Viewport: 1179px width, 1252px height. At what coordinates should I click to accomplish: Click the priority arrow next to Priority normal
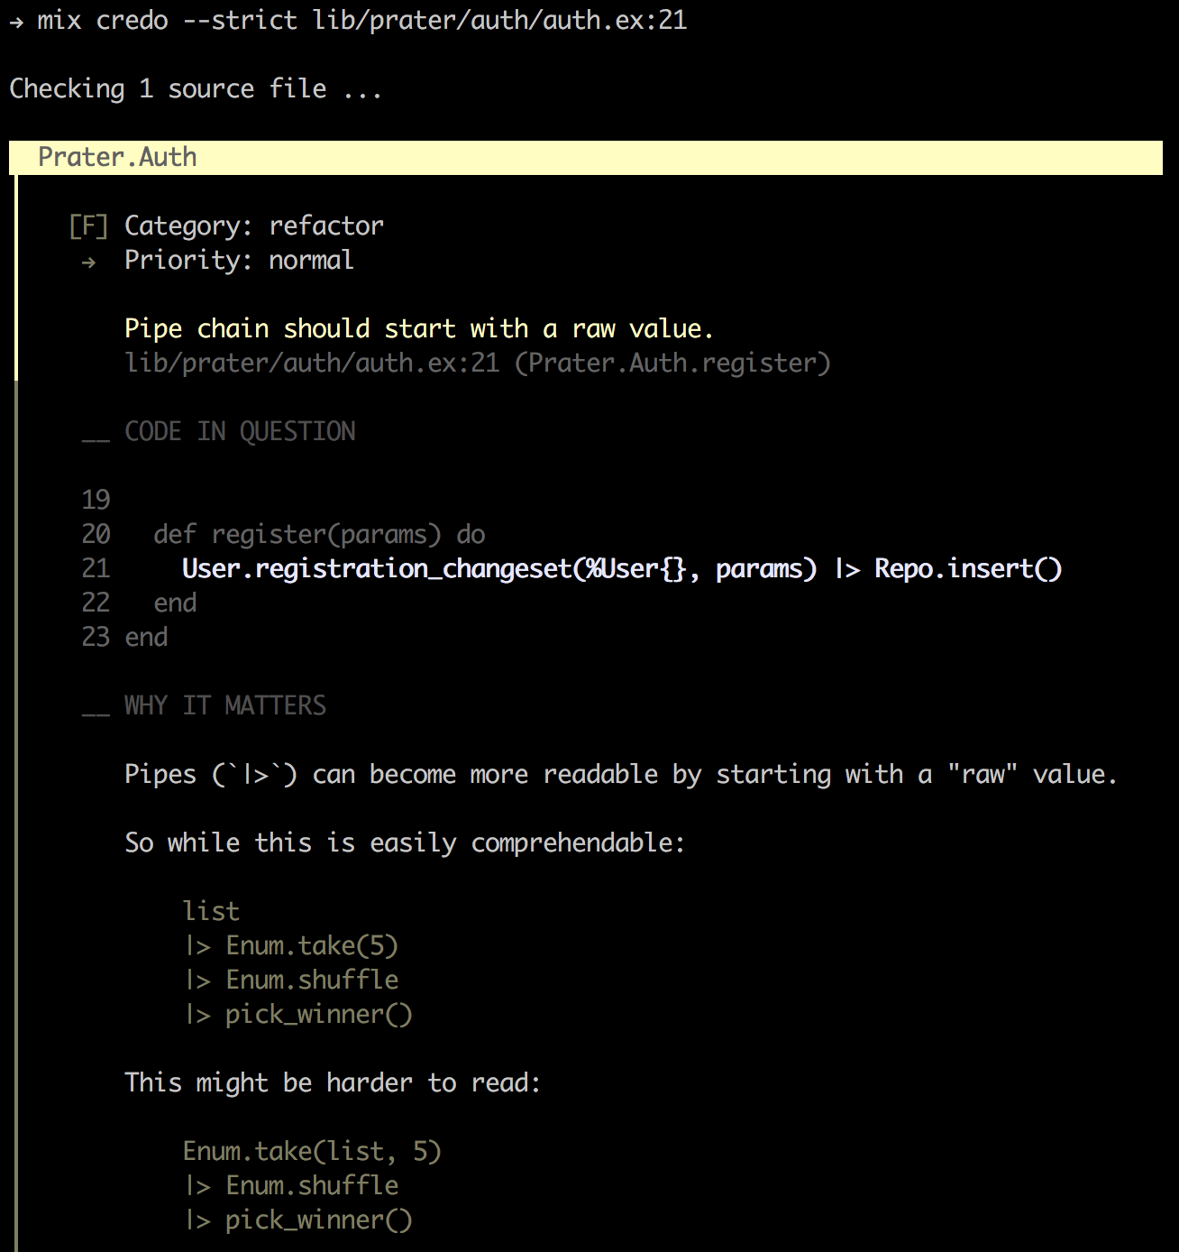[89, 262]
